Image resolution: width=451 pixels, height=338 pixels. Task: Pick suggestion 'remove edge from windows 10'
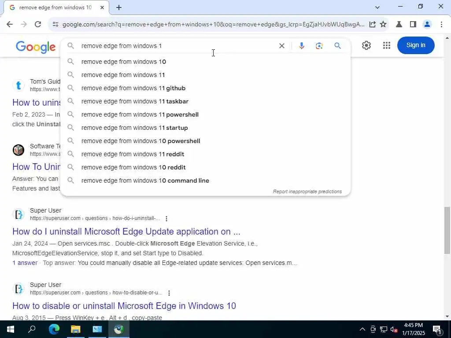206,62
